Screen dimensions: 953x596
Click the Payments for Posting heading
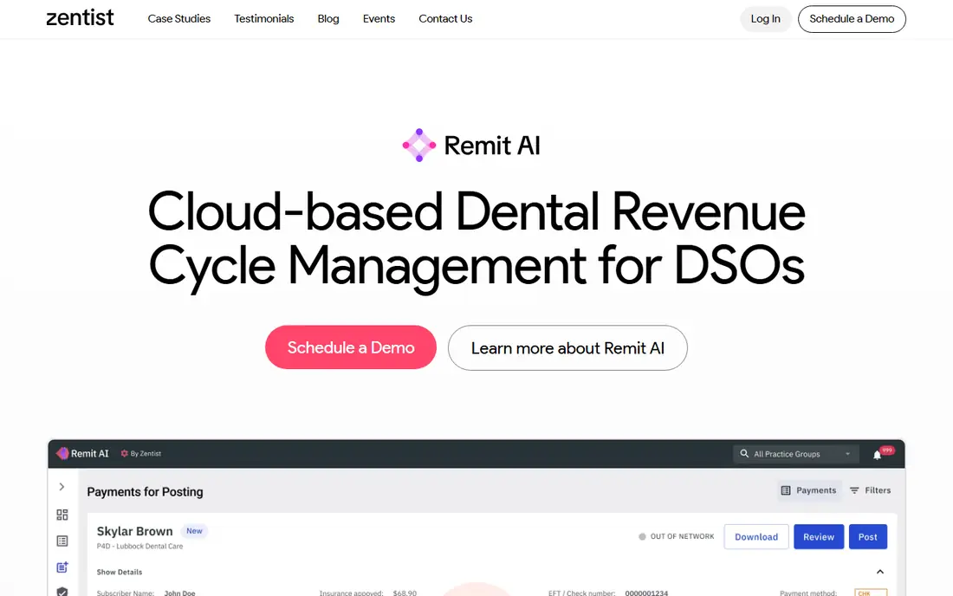[x=145, y=491]
